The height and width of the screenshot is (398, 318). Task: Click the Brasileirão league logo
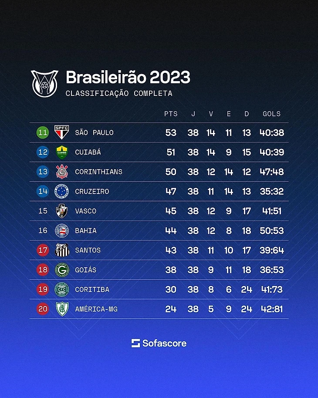[44, 83]
